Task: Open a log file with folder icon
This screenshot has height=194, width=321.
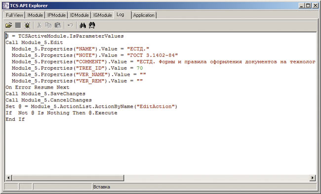Action: click(8, 25)
